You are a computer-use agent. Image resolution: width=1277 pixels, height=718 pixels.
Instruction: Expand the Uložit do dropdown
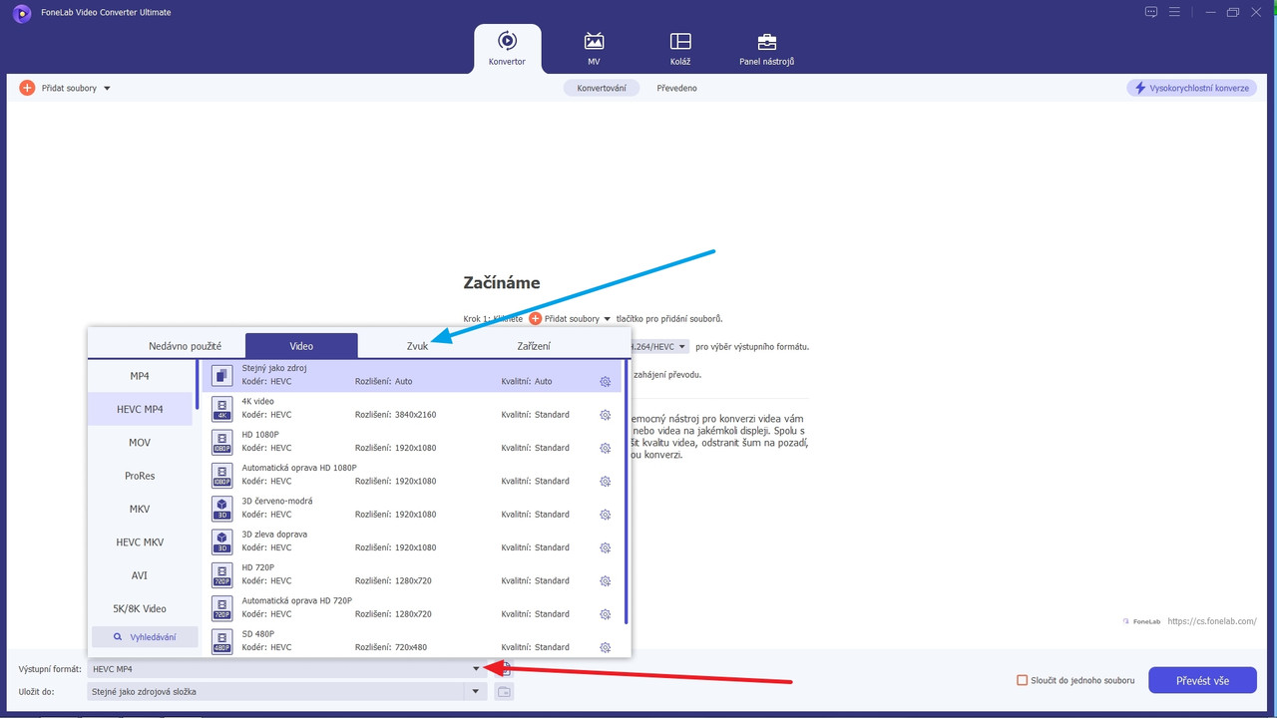coord(476,691)
